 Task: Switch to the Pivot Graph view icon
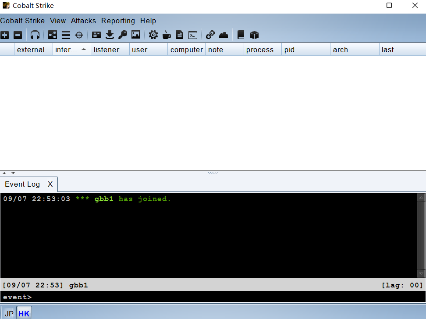click(53, 35)
